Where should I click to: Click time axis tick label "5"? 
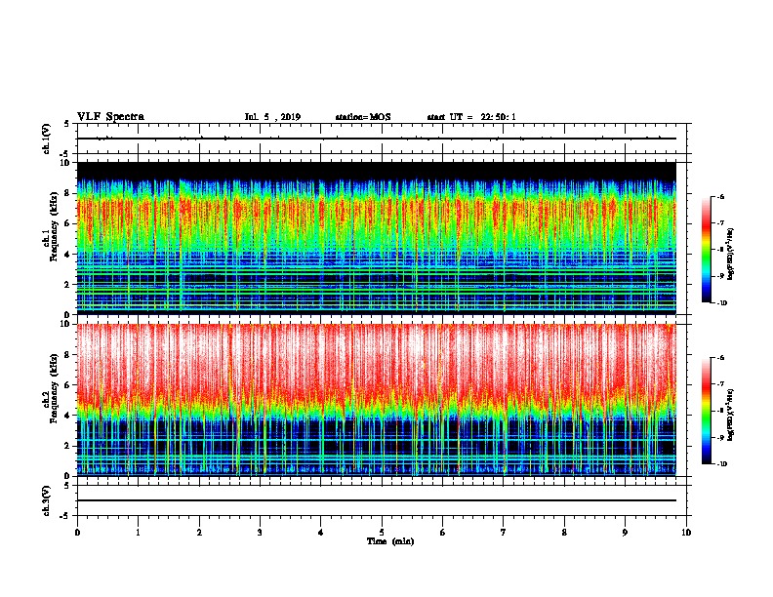(x=382, y=533)
